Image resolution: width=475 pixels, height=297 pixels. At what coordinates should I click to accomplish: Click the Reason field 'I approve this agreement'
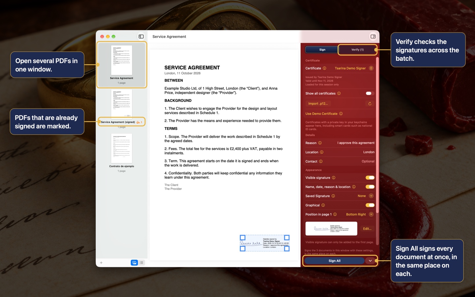356,143
